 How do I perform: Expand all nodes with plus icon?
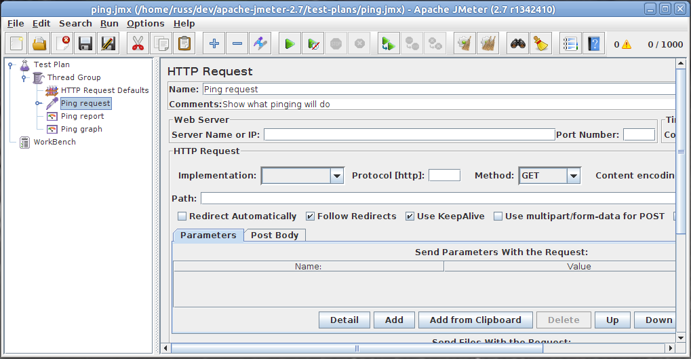[x=214, y=43]
